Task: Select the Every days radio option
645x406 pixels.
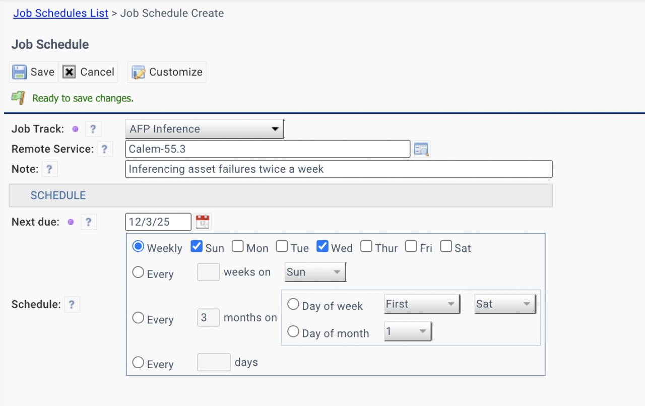Action: [138, 362]
